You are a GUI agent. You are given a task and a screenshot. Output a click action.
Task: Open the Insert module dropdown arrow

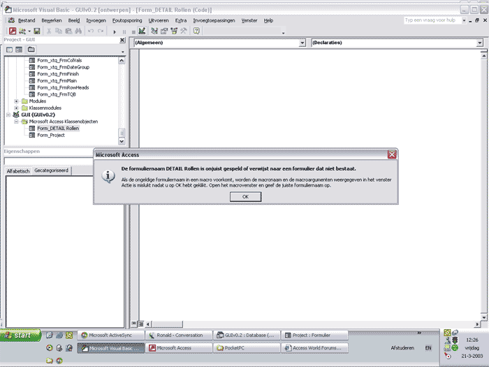(29, 31)
